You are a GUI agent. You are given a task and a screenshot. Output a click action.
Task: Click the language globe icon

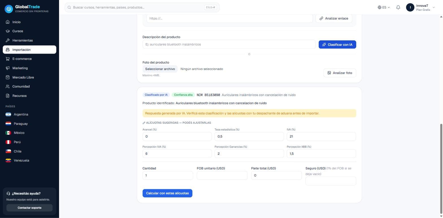coord(379,7)
